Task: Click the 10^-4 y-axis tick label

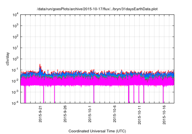Action: point(15,103)
